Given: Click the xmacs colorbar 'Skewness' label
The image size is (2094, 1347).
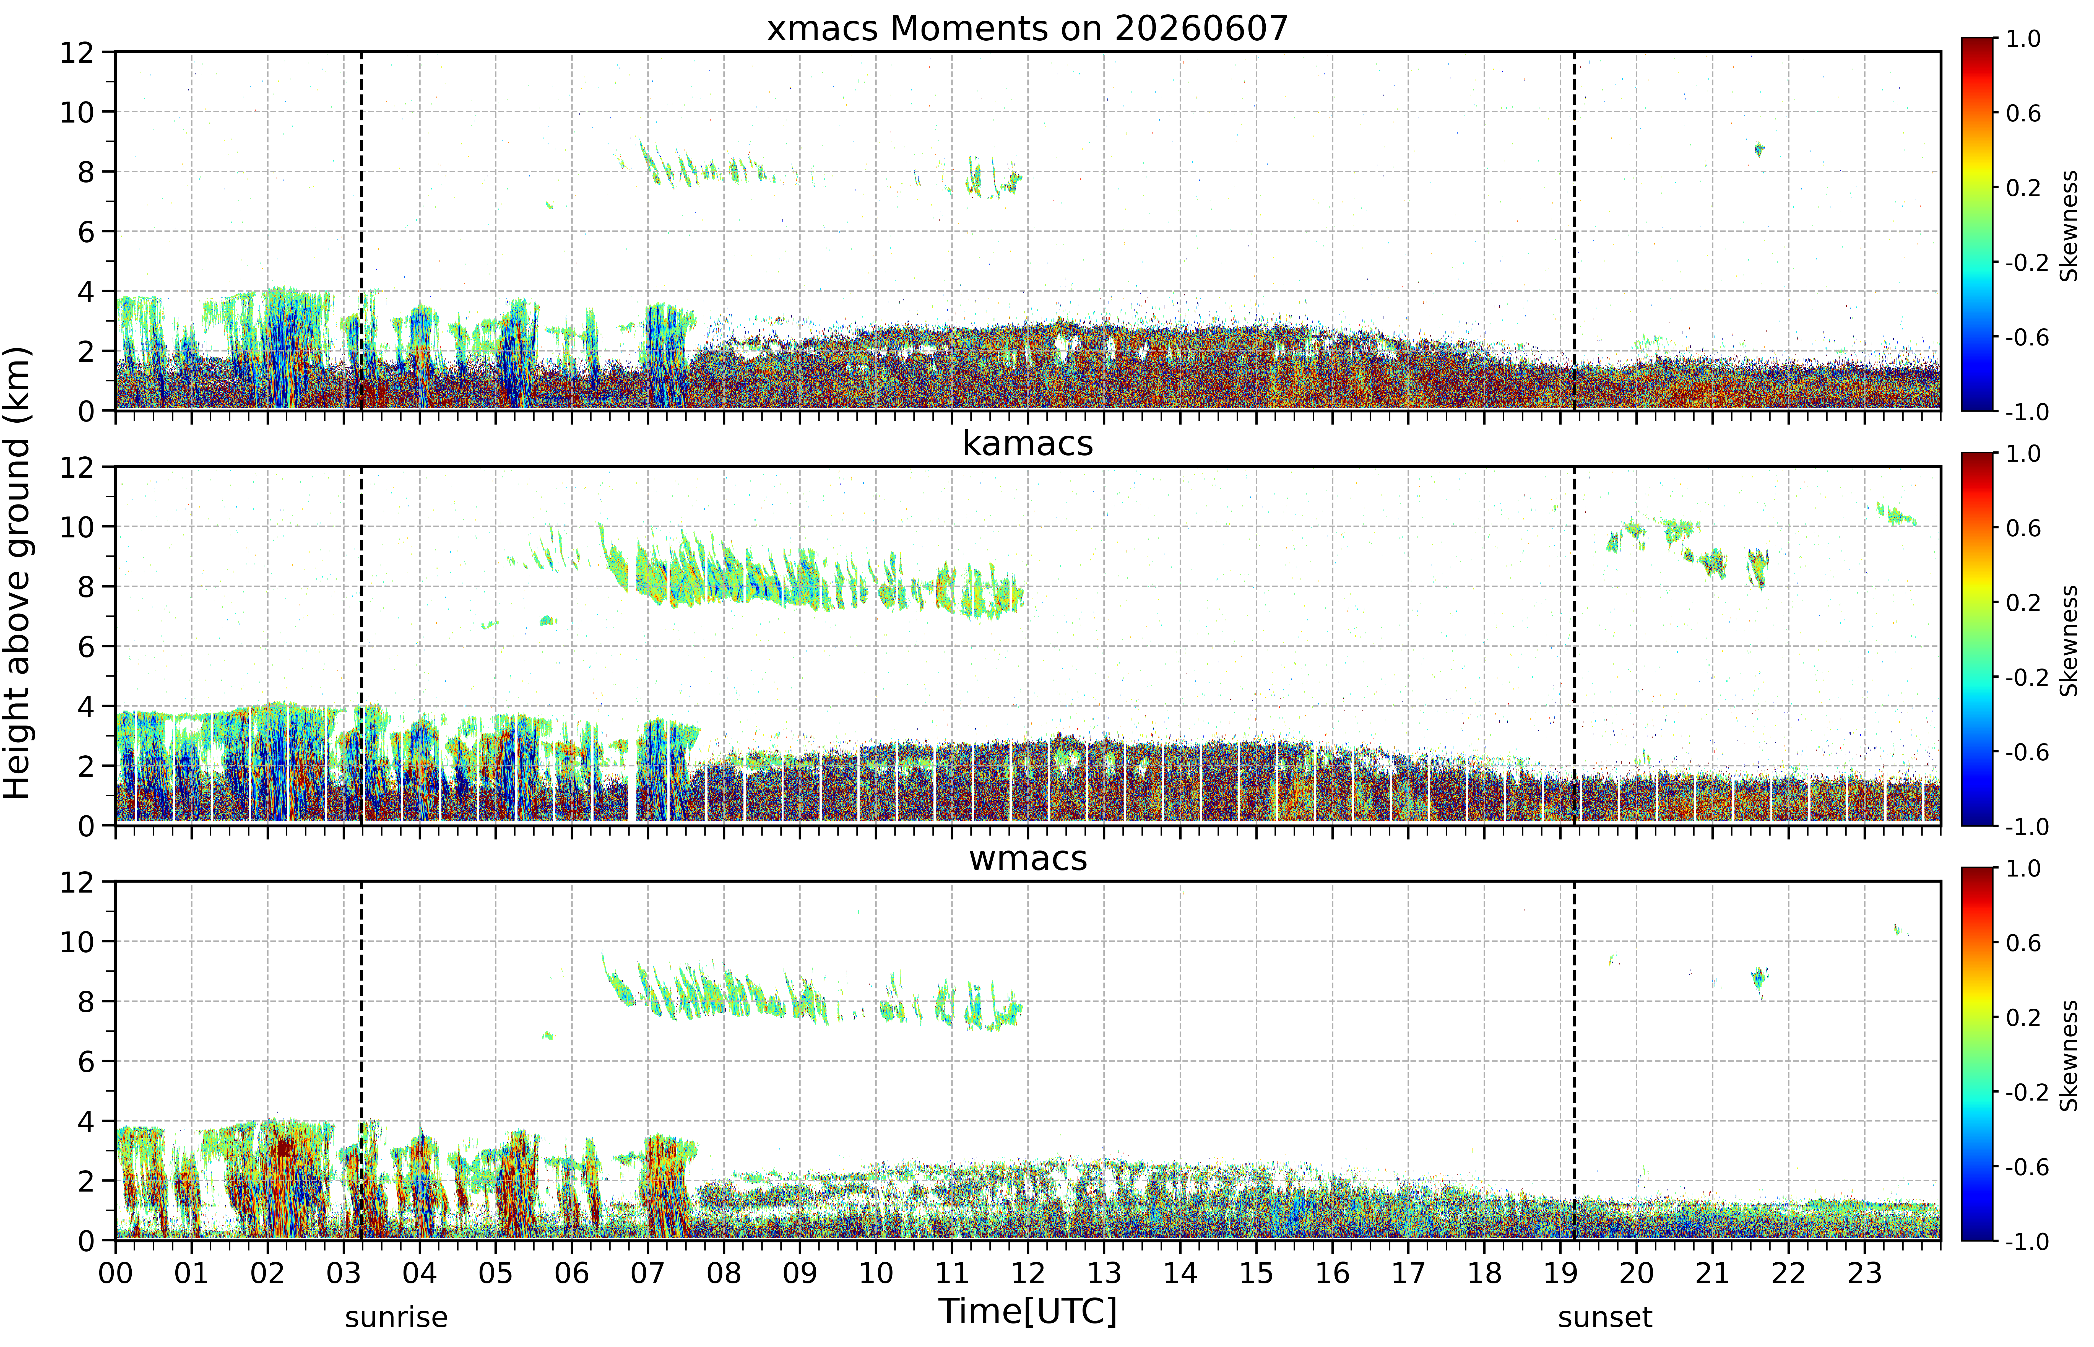Looking at the screenshot, I should tap(2069, 226).
